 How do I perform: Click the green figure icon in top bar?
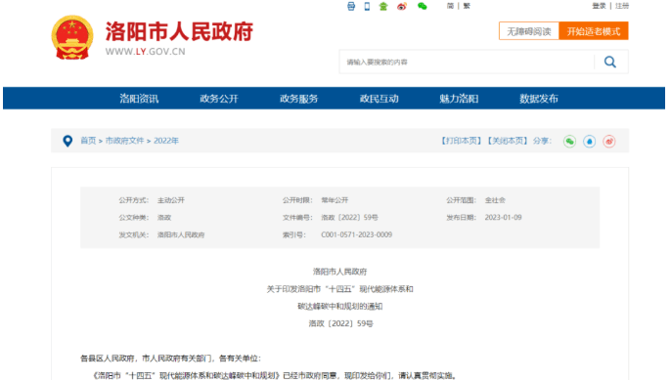(383, 6)
